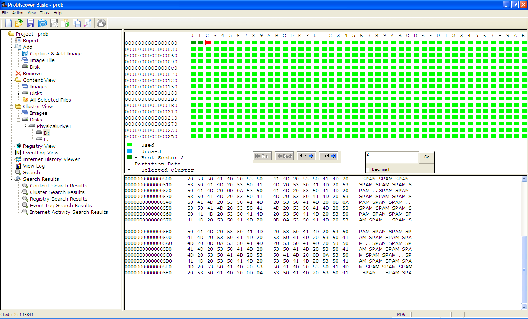Click the Image File icon under Add
This screenshot has height=319, width=528.
click(x=25, y=60)
